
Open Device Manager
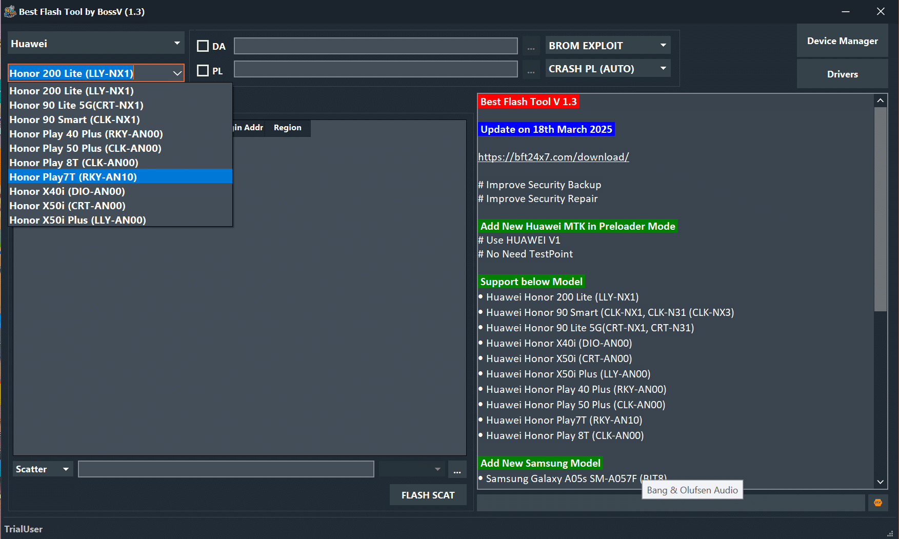tap(842, 41)
